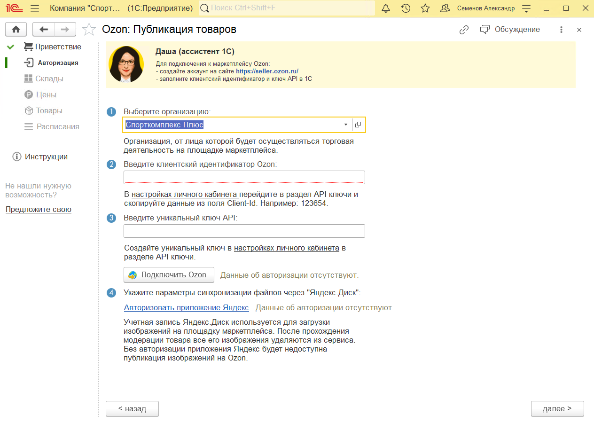The width and height of the screenshot is (594, 423).
Task: Open the selected organization card button
Action: tap(358, 125)
